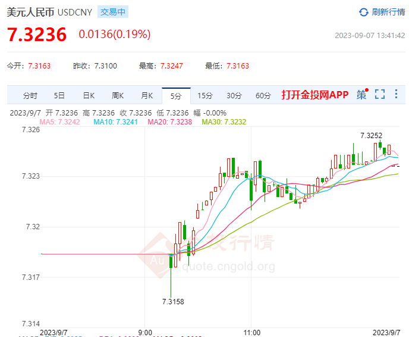The image size is (409, 337).
Task: Toggle the MA30 moving average label
Action: point(224,122)
